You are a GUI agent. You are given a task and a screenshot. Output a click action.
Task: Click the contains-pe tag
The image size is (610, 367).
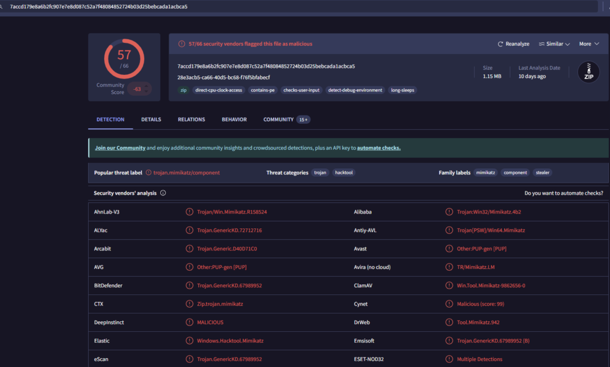click(x=263, y=90)
